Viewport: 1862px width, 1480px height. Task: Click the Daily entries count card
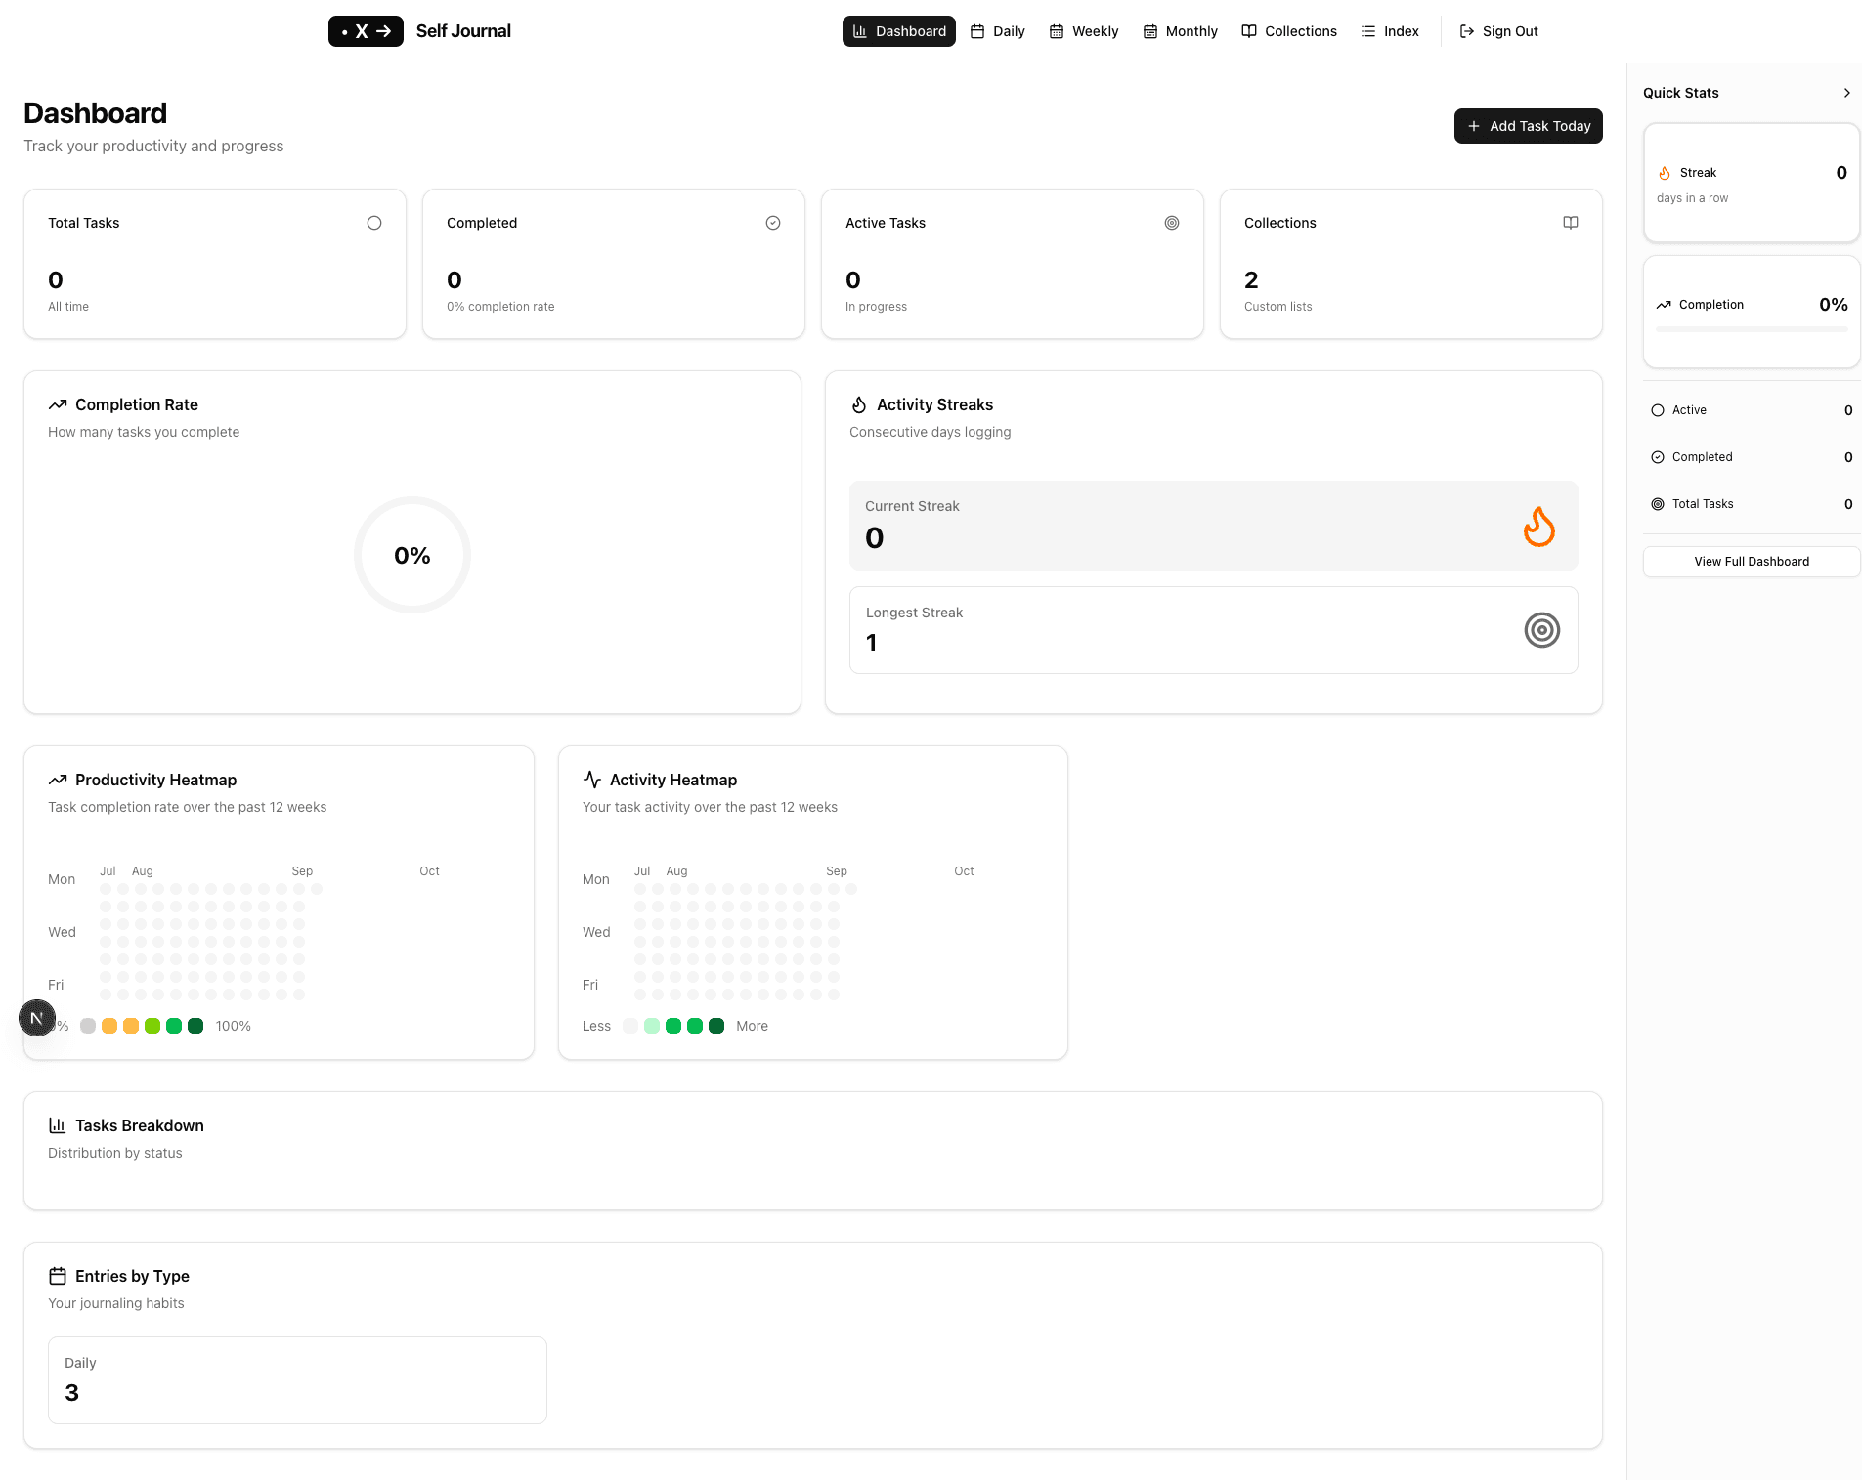297,1379
